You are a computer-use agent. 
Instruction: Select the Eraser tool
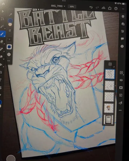tap(2, 42)
